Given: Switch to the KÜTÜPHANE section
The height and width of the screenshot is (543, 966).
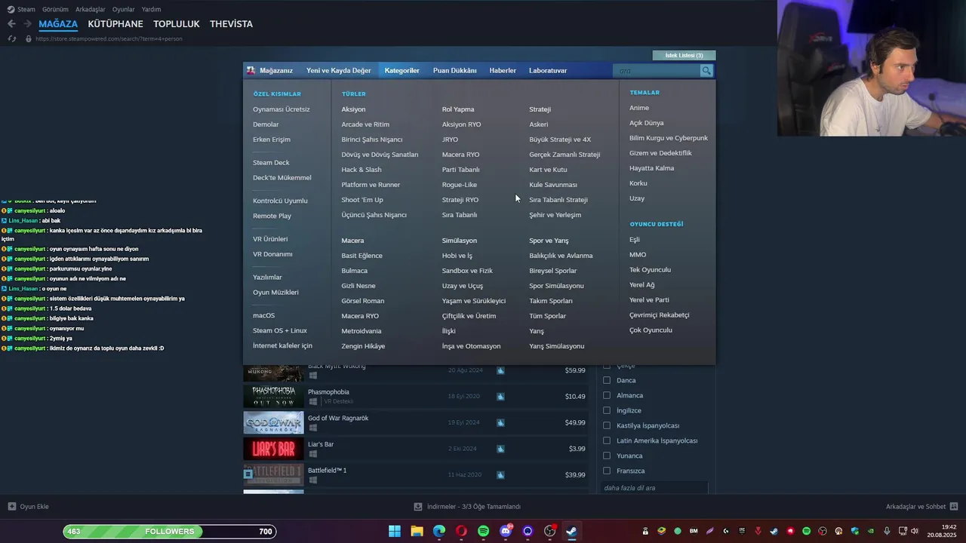Looking at the screenshot, I should coord(115,24).
